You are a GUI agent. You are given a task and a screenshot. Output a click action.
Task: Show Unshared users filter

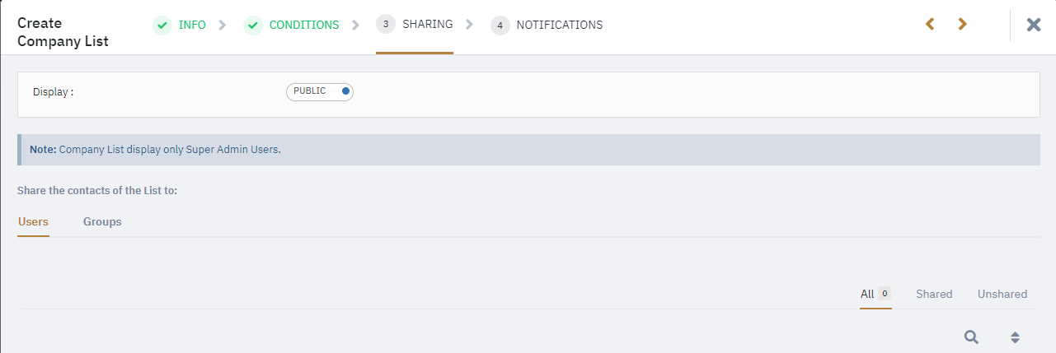[1002, 294]
